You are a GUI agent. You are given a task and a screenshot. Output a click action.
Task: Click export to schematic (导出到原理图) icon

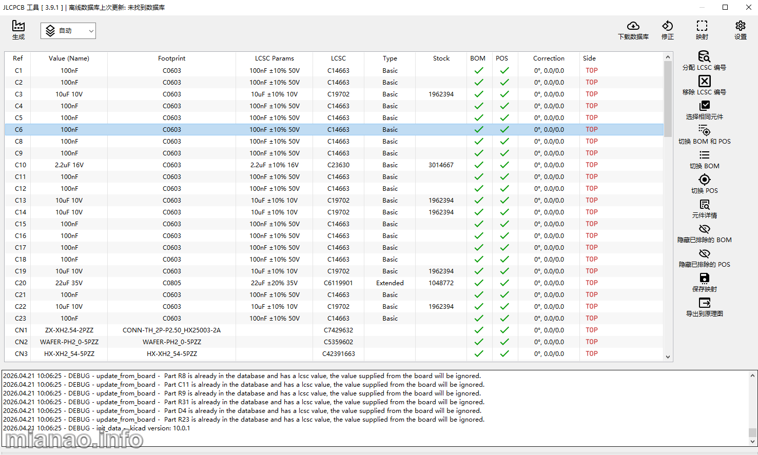coord(704,303)
